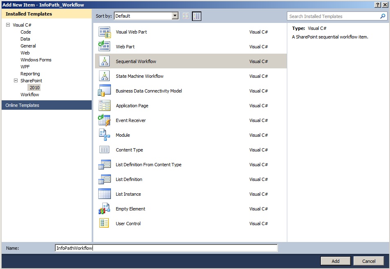Click the User Control template icon

[x=104, y=223]
